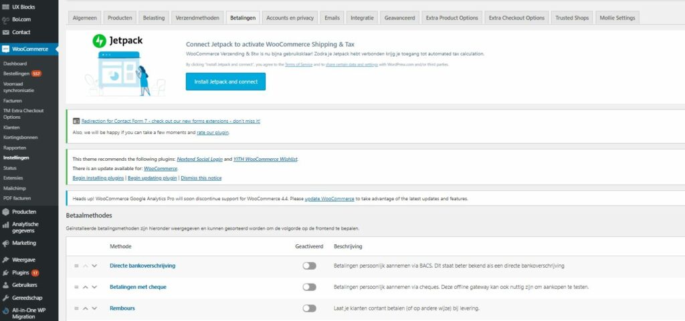Move Betalingen met cheque down with chevron
685x321 pixels.
coord(94,287)
